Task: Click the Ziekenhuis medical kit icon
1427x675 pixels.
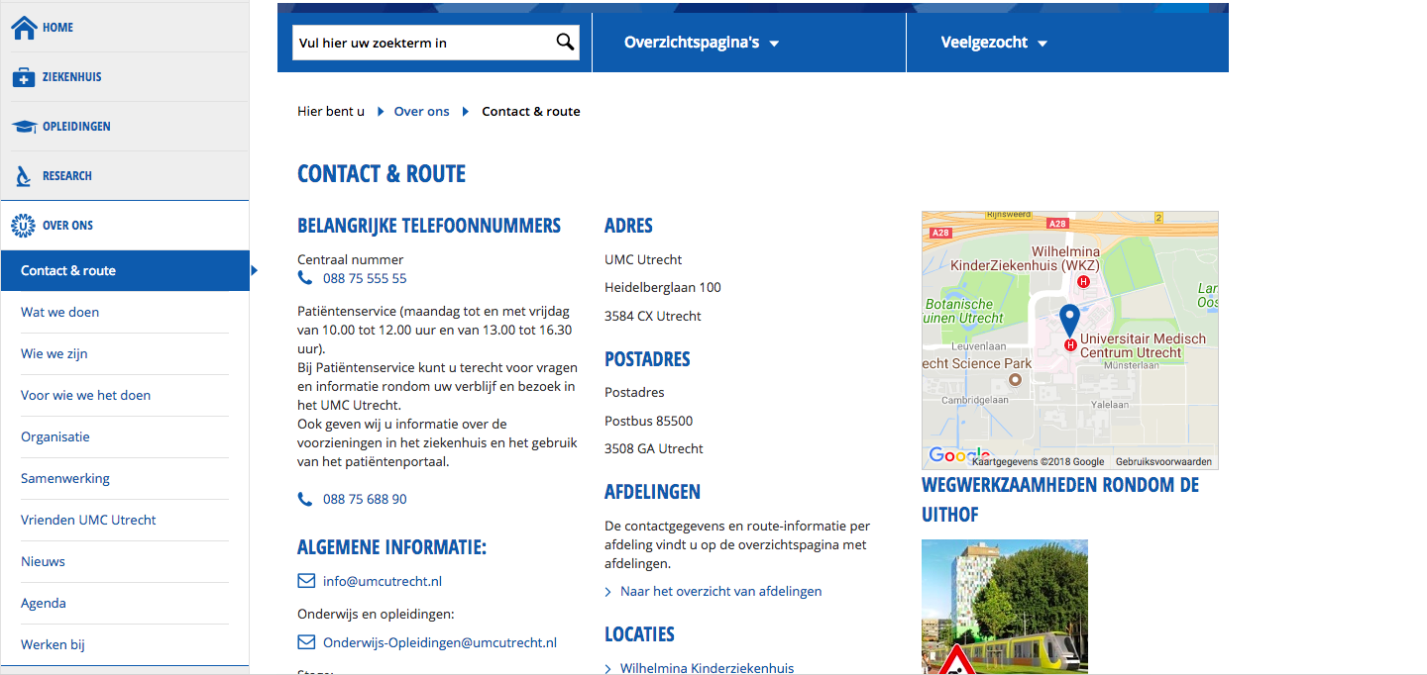Action: [24, 77]
